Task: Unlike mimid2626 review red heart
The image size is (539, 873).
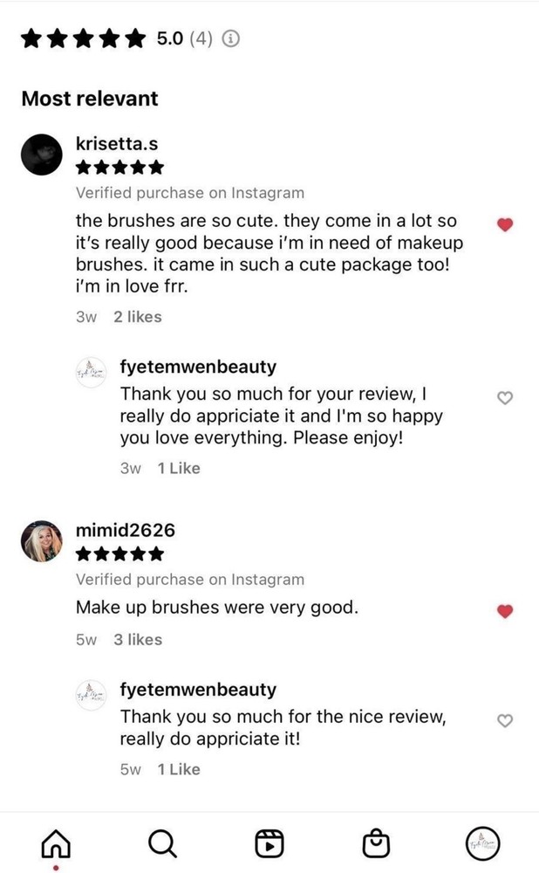Action: (504, 611)
